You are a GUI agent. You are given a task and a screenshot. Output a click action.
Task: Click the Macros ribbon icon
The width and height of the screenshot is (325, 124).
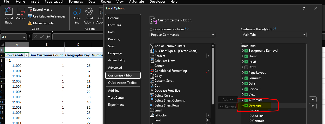[20, 11]
